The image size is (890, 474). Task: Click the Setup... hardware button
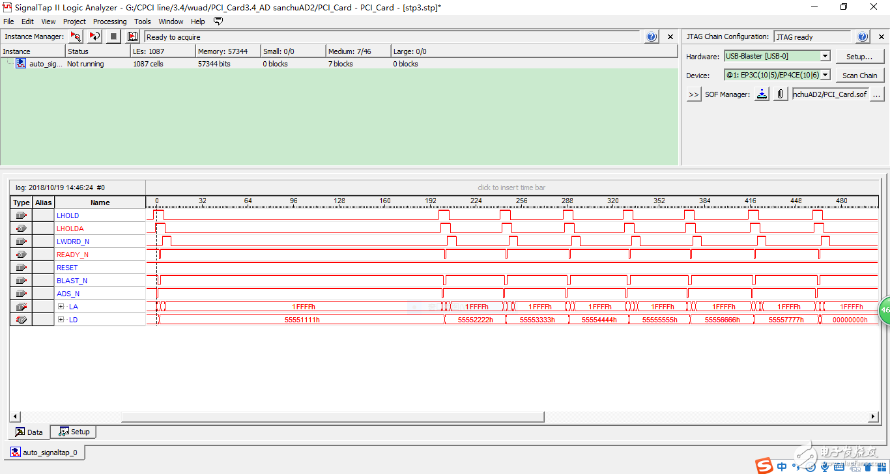pos(859,57)
